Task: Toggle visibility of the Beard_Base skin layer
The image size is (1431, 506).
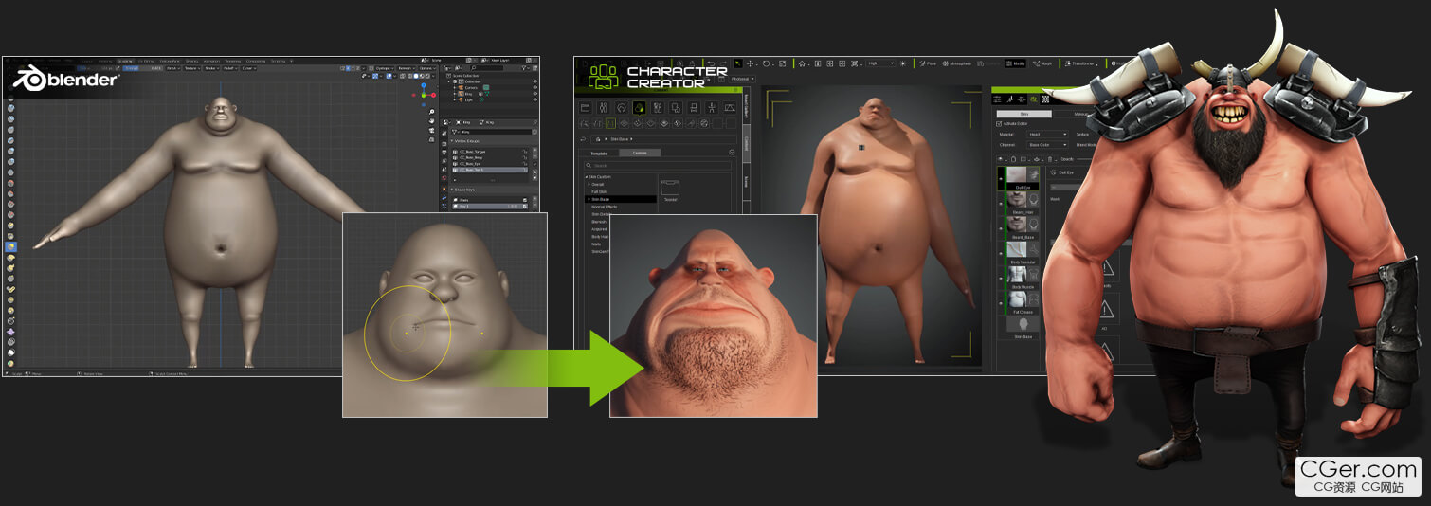Action: coord(1001,227)
